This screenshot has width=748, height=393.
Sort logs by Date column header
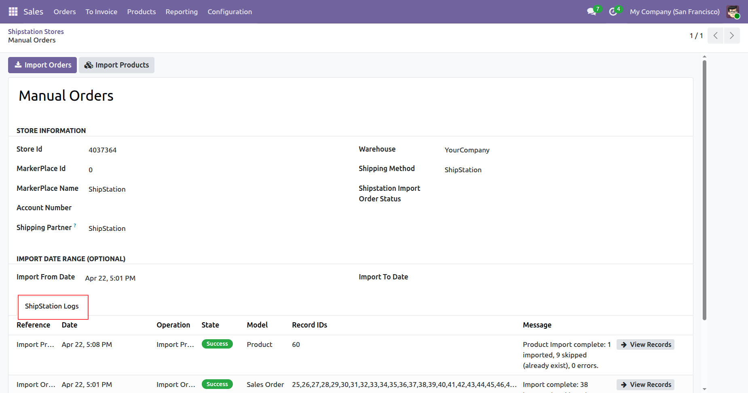tap(70, 325)
